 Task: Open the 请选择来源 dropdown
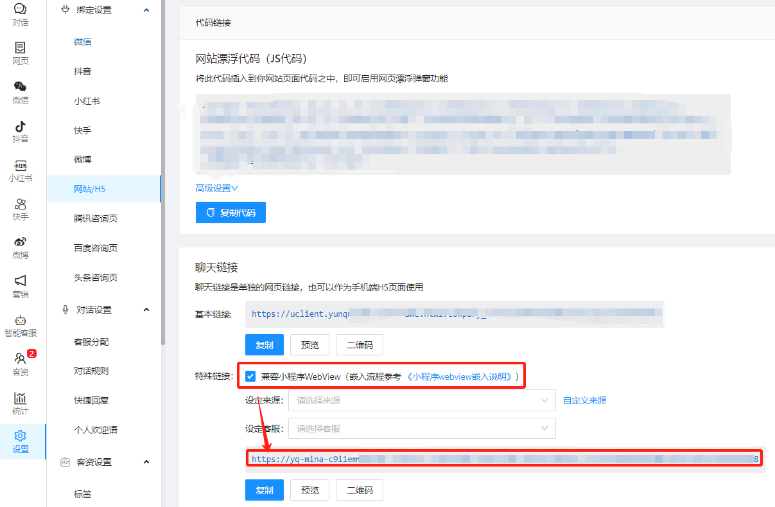(422, 400)
